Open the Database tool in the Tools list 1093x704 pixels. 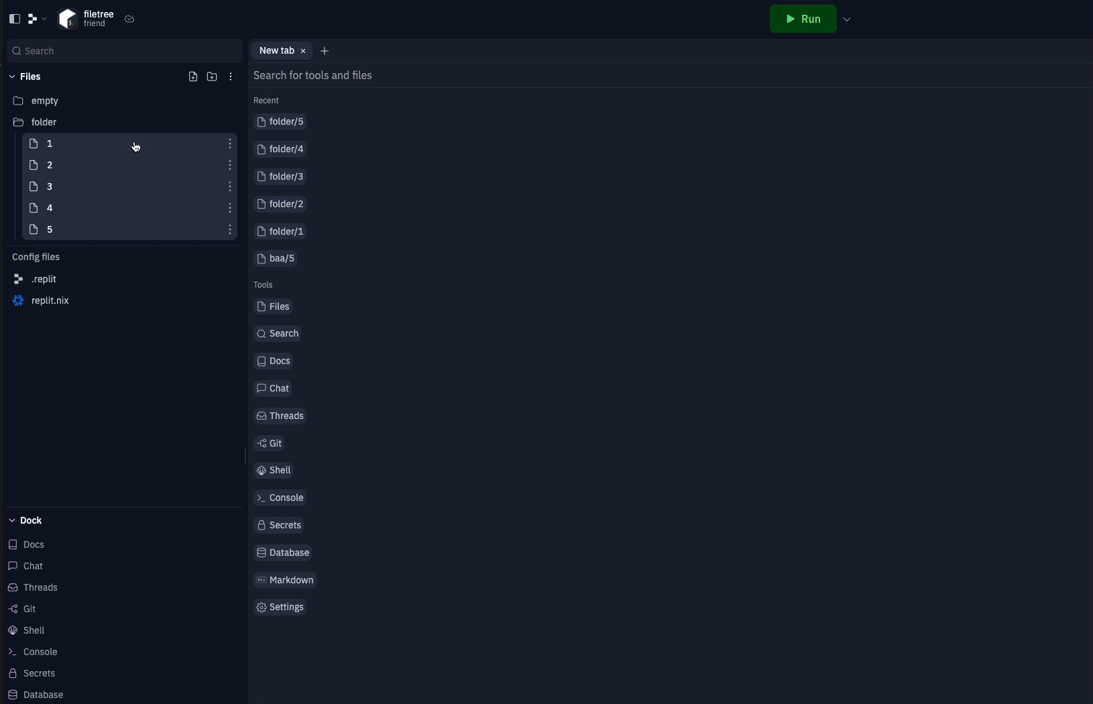pos(282,552)
